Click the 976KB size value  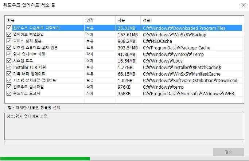124,87
